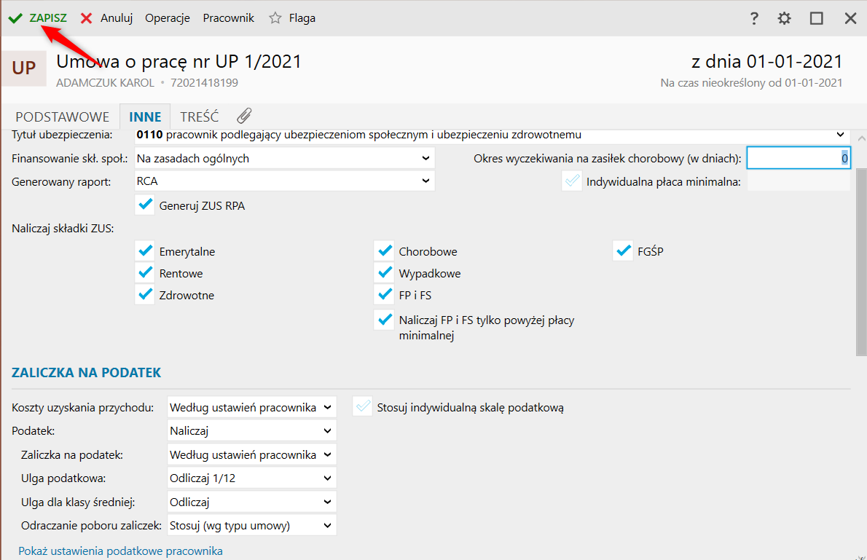Open the paperclip attachments tab

pos(244,116)
